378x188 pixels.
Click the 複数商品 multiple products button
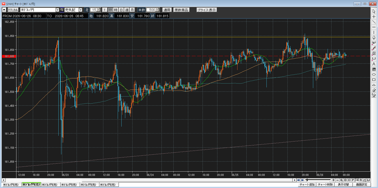click(x=181, y=10)
